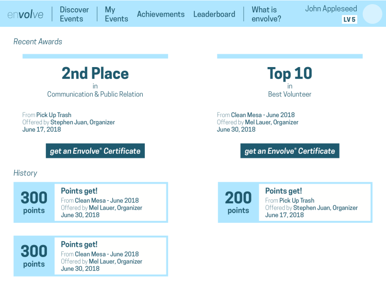
Task: Get certificate for Top 10 award
Action: 290,151
